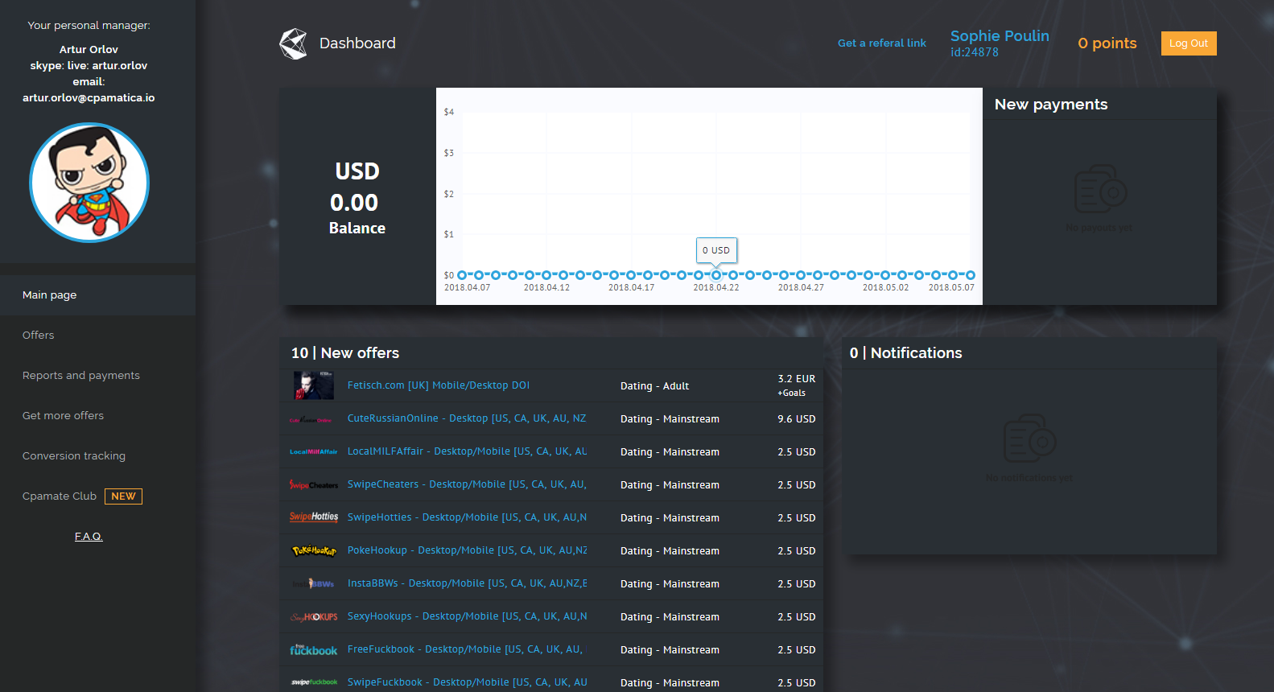Click the NEW badge next to Cpamate Club

(123, 496)
